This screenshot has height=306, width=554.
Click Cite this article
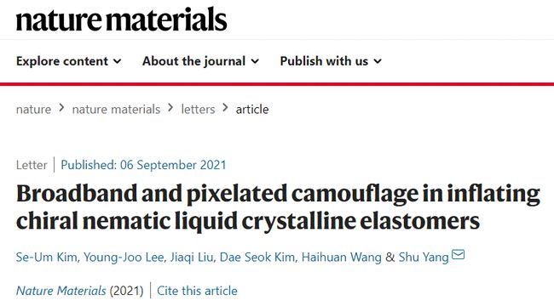[x=197, y=291]
